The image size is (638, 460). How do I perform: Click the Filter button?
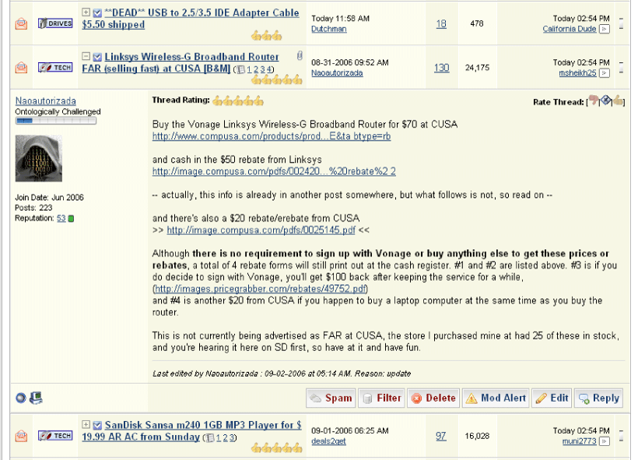pos(382,399)
